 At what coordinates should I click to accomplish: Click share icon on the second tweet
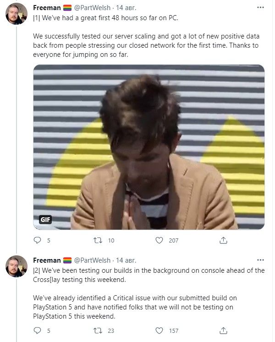[223, 331]
